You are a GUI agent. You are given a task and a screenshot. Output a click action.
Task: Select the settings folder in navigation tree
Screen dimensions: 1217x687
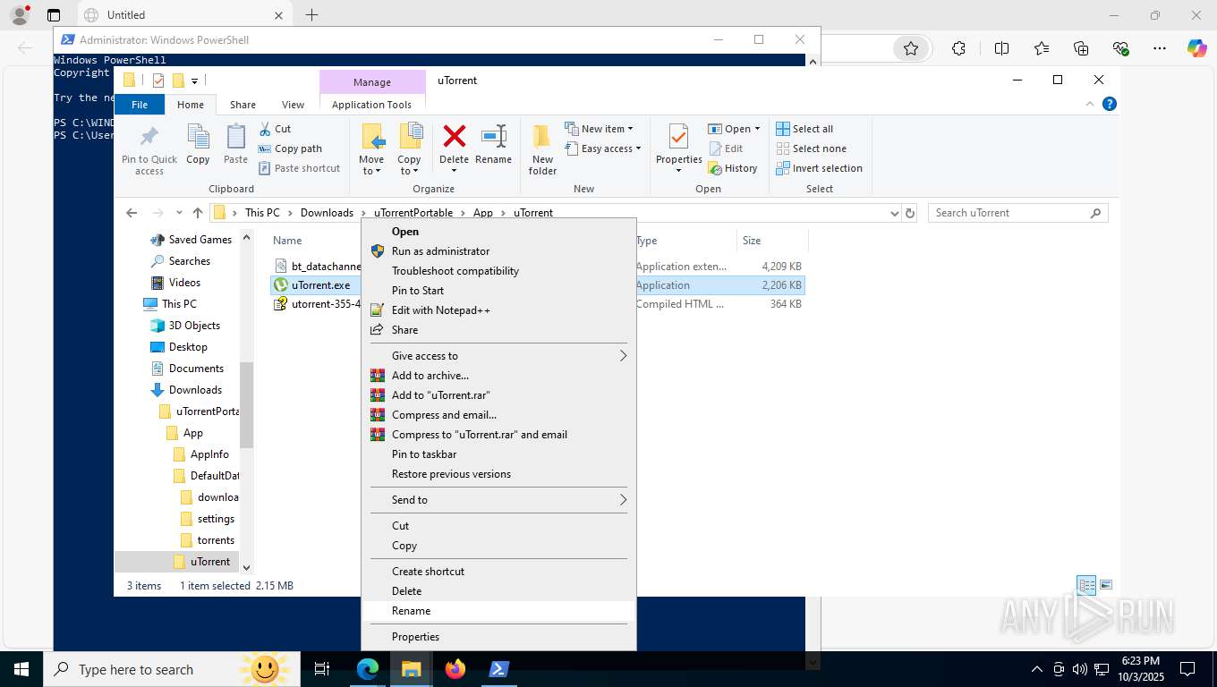tap(207, 519)
